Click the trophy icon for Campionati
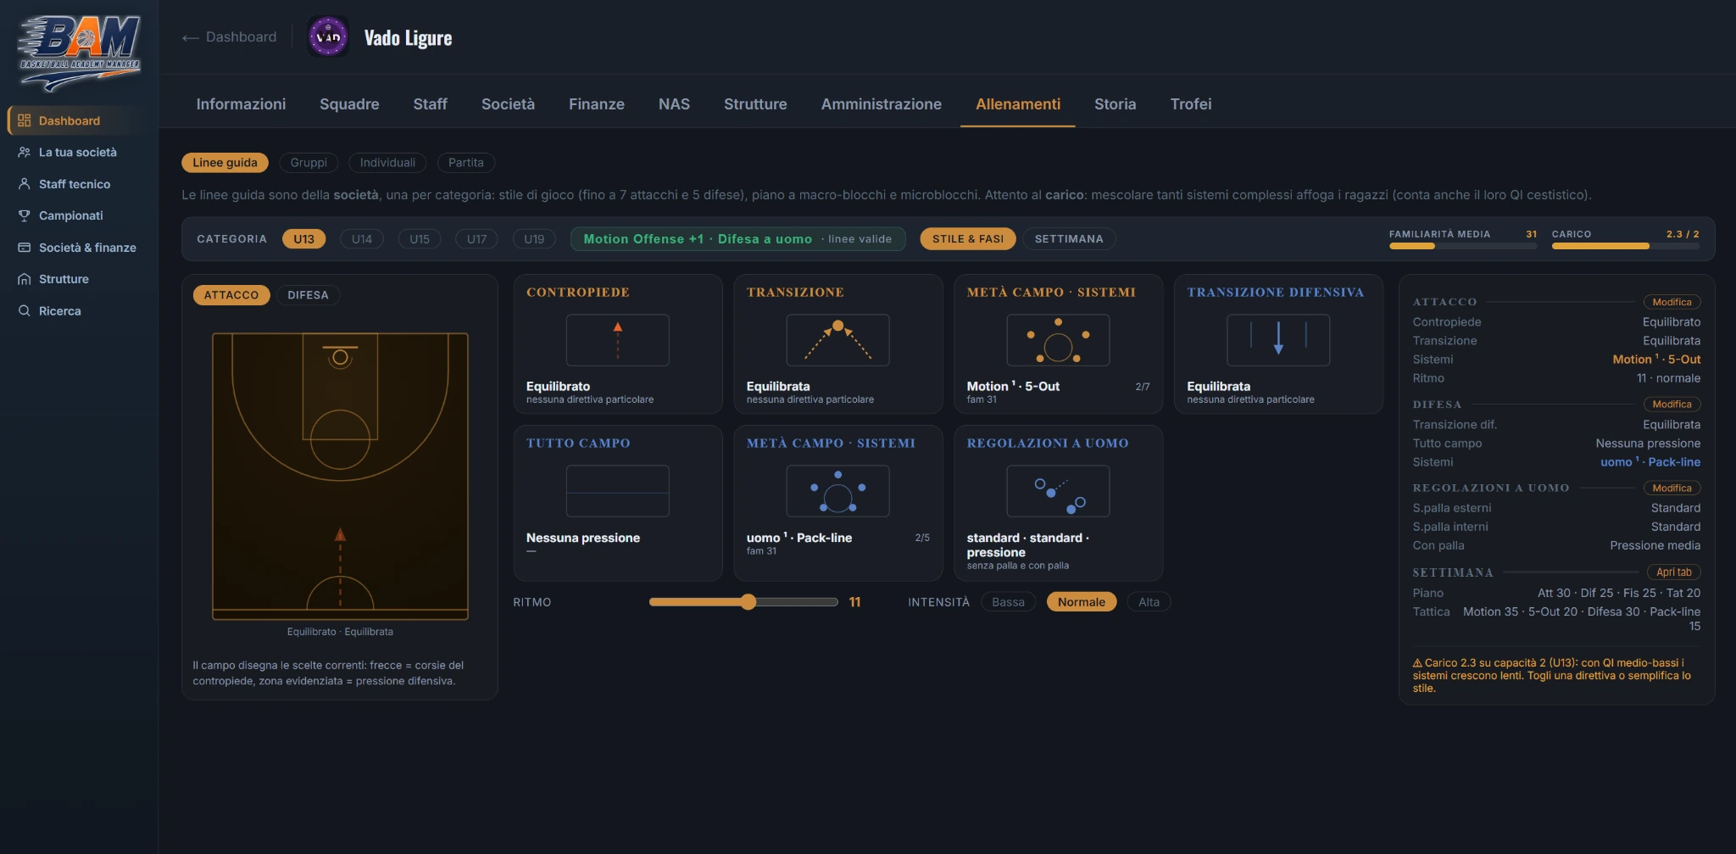This screenshot has width=1736, height=854. click(x=25, y=215)
